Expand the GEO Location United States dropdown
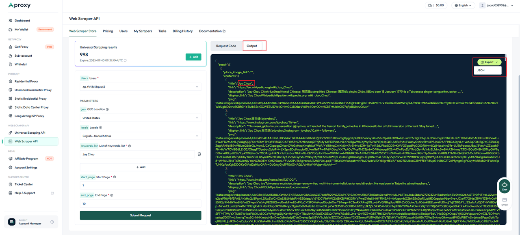This screenshot has height=235, width=520. (x=141, y=118)
